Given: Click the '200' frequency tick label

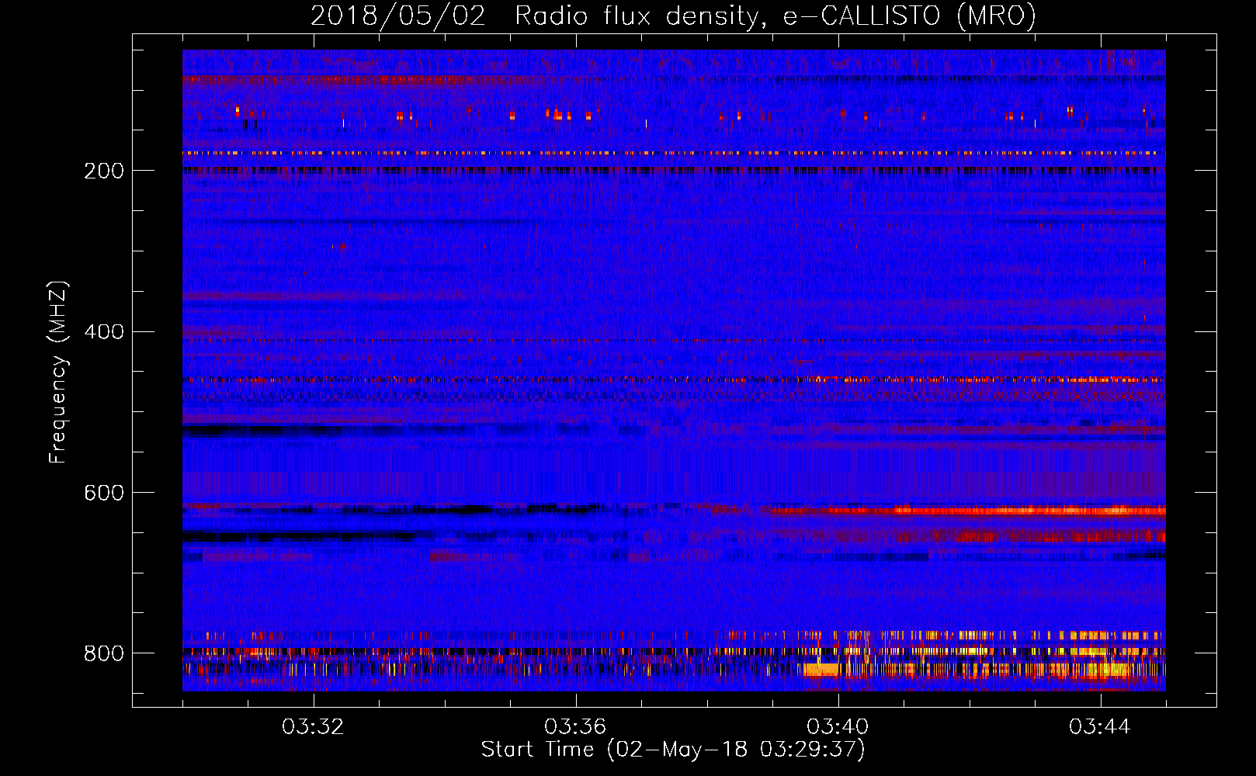Looking at the screenshot, I should (104, 171).
